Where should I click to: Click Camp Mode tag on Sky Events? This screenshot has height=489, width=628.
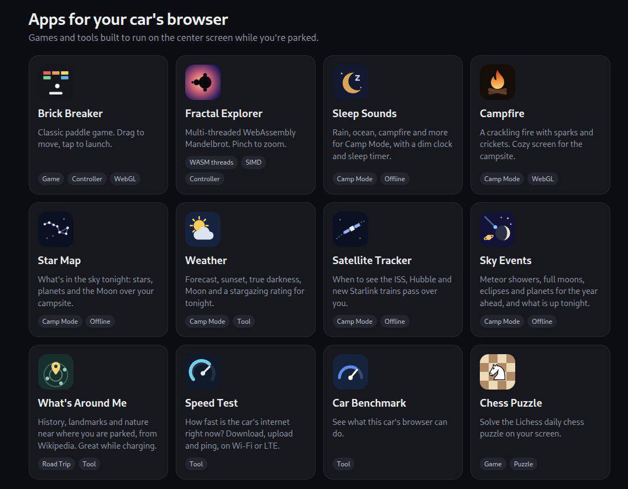(502, 322)
